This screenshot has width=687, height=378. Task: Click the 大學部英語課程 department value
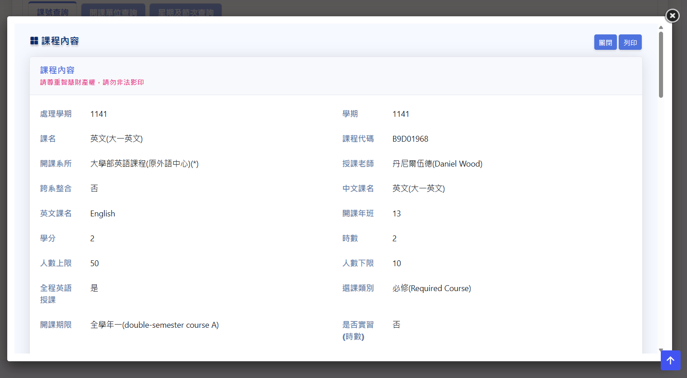click(x=144, y=164)
